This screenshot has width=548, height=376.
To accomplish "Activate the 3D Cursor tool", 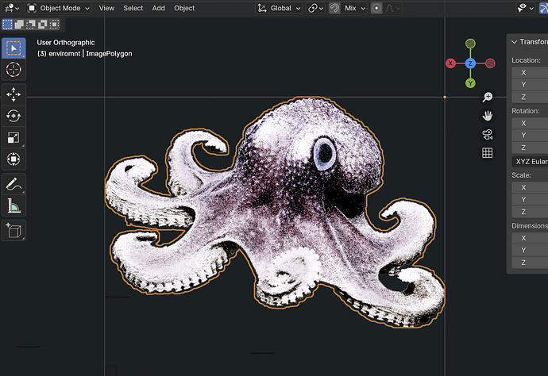I will (14, 70).
